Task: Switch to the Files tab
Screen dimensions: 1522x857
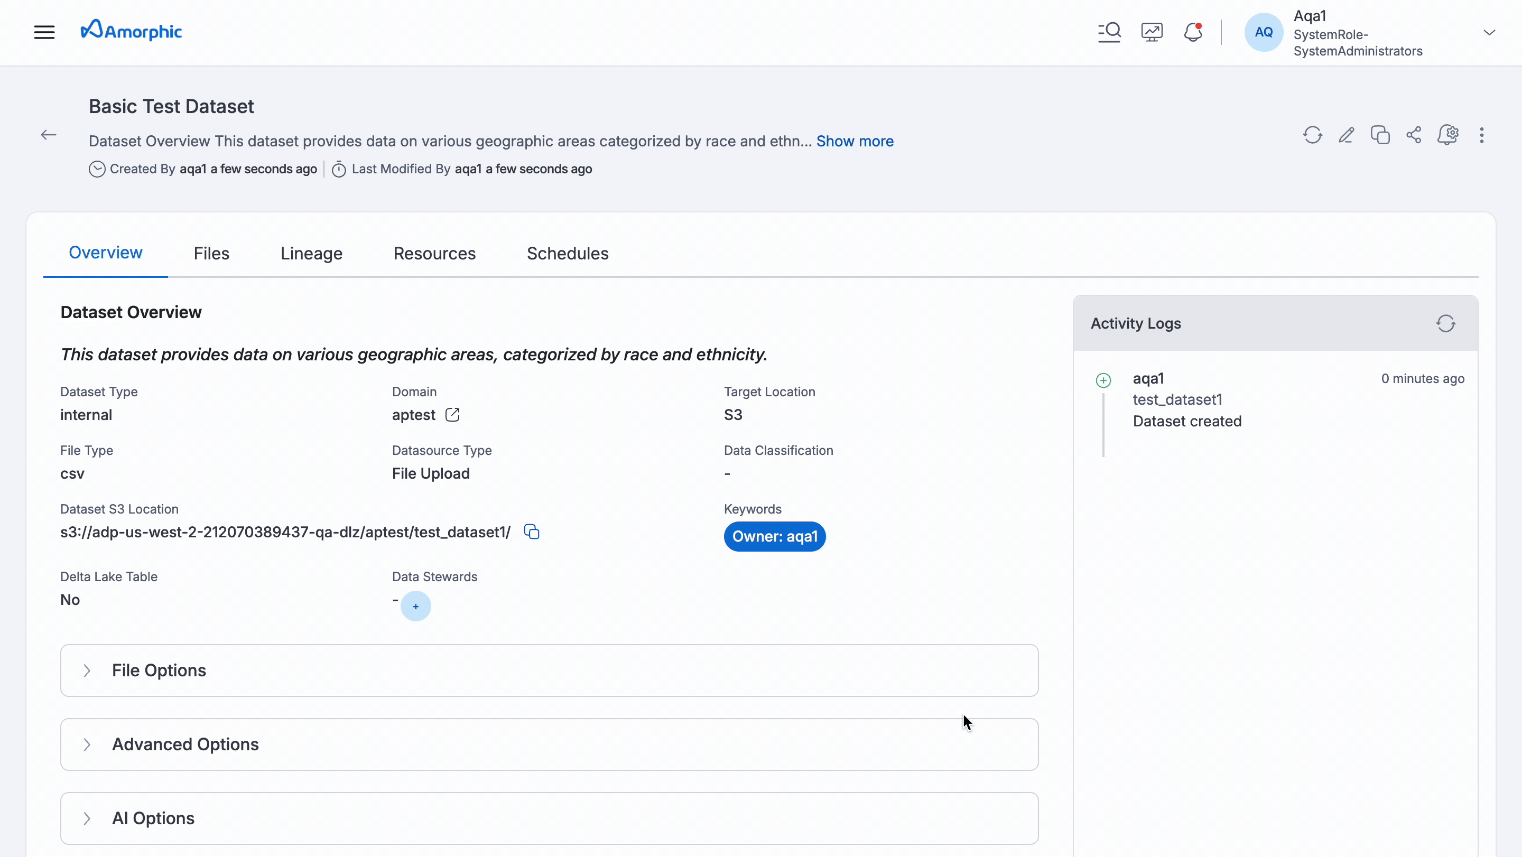Action: coord(211,254)
